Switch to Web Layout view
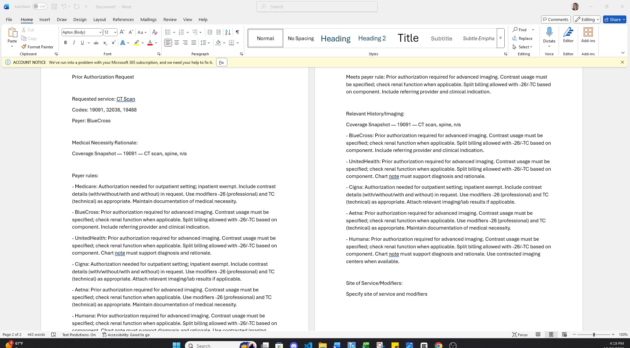 tap(564, 335)
